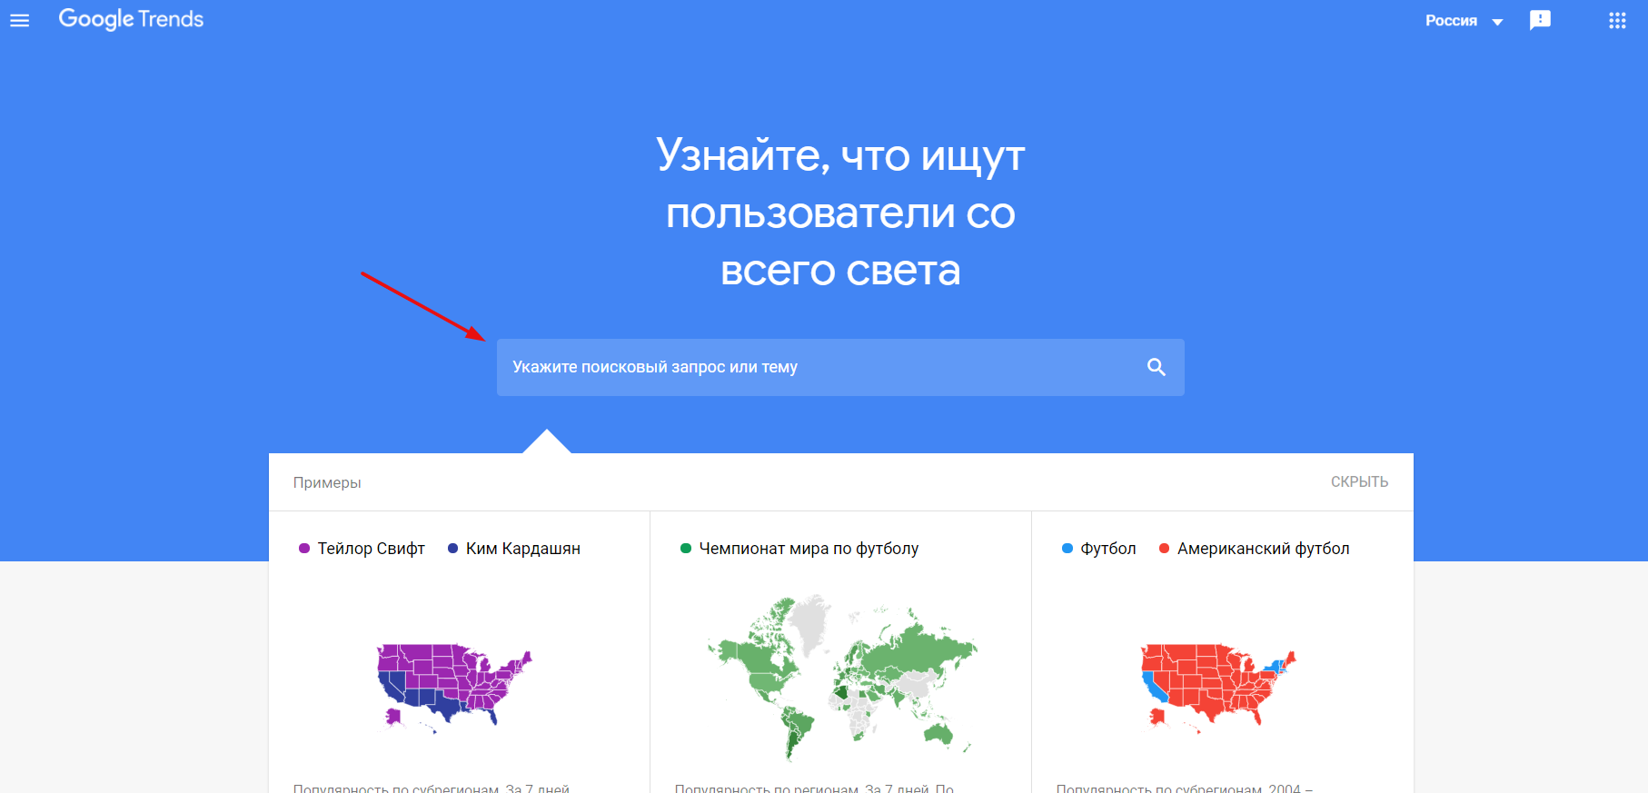This screenshot has height=793, width=1648.
Task: Expand the Россия country dropdown
Action: click(1464, 21)
